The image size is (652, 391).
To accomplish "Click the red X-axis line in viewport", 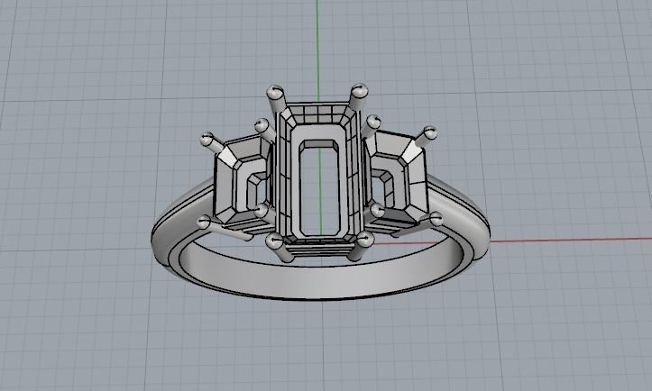I will pos(570,240).
